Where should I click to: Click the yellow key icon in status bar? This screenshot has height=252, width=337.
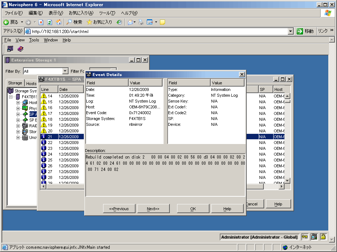305,237
